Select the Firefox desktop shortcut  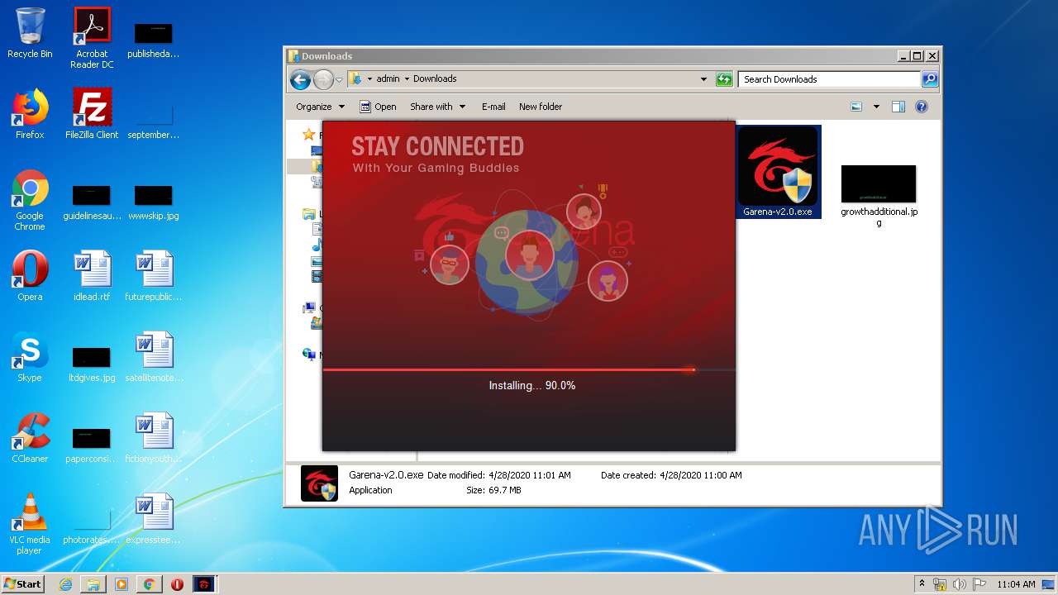[30, 114]
